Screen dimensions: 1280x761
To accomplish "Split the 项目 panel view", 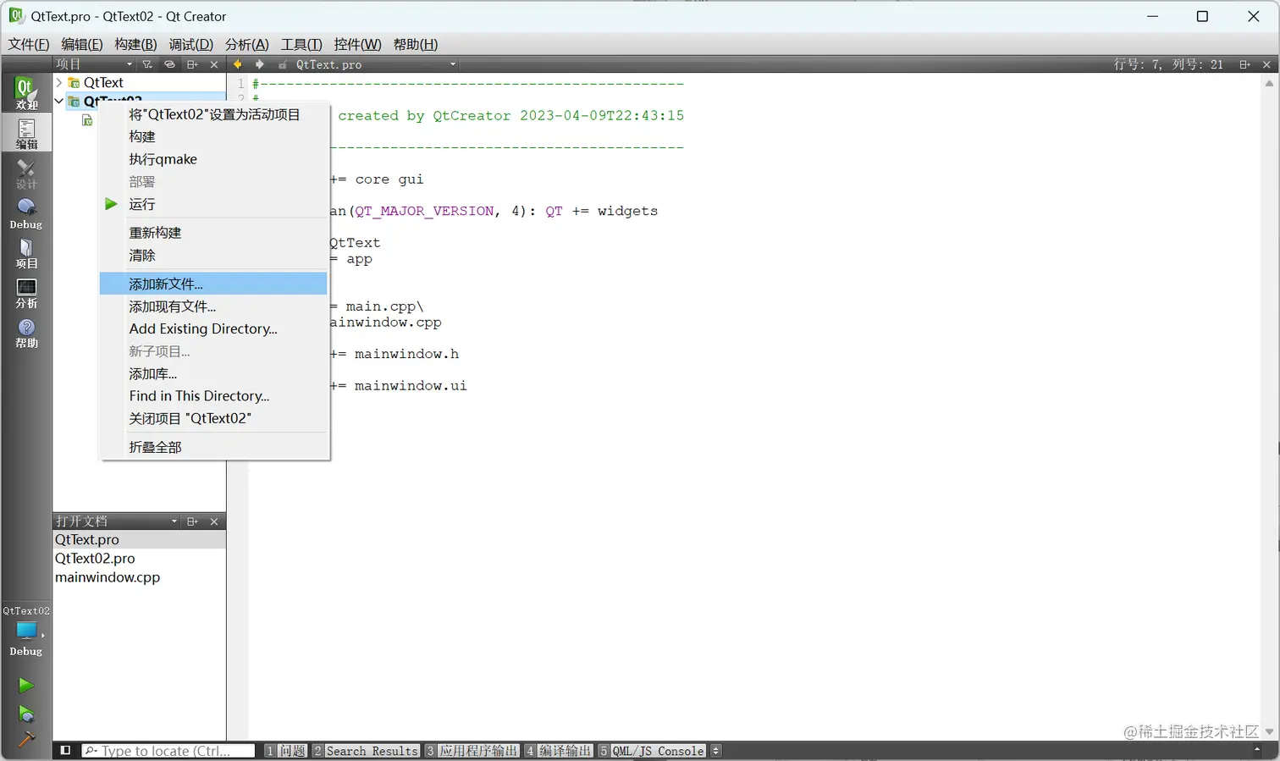I will point(192,64).
